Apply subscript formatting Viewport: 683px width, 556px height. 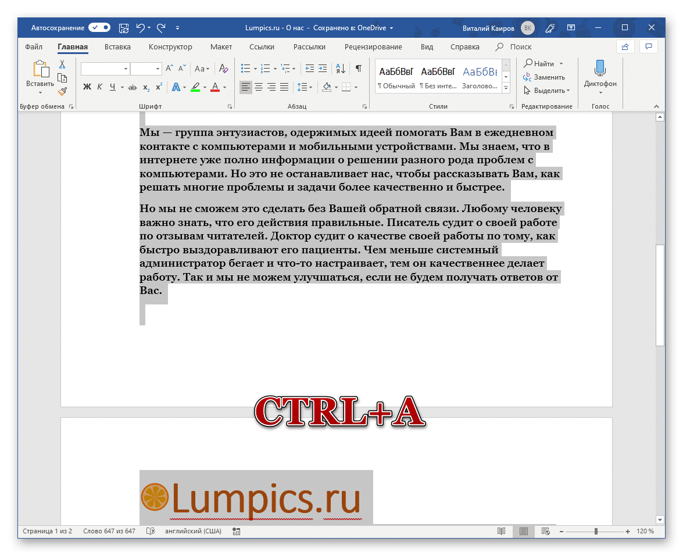pos(146,87)
